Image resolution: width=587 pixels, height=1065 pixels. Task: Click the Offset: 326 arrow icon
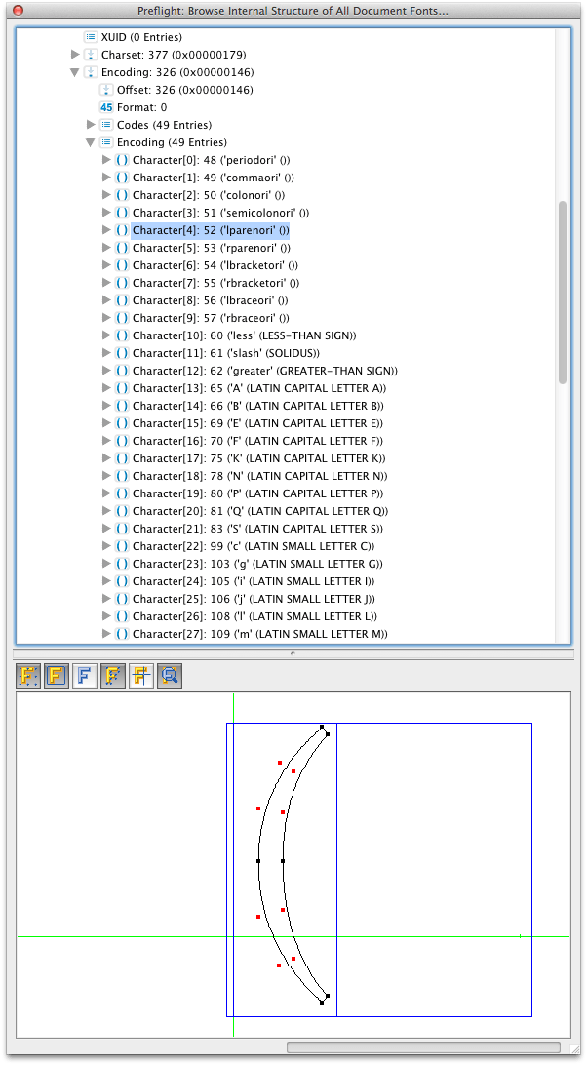click(106, 90)
